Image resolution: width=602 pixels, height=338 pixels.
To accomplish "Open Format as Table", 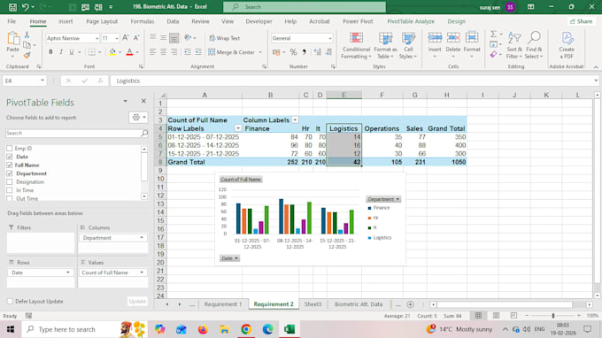I will (x=385, y=46).
